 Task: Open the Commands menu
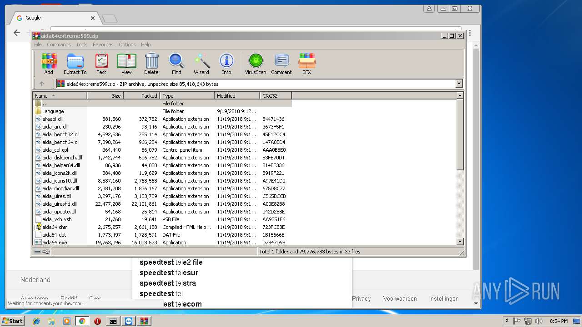click(59, 45)
